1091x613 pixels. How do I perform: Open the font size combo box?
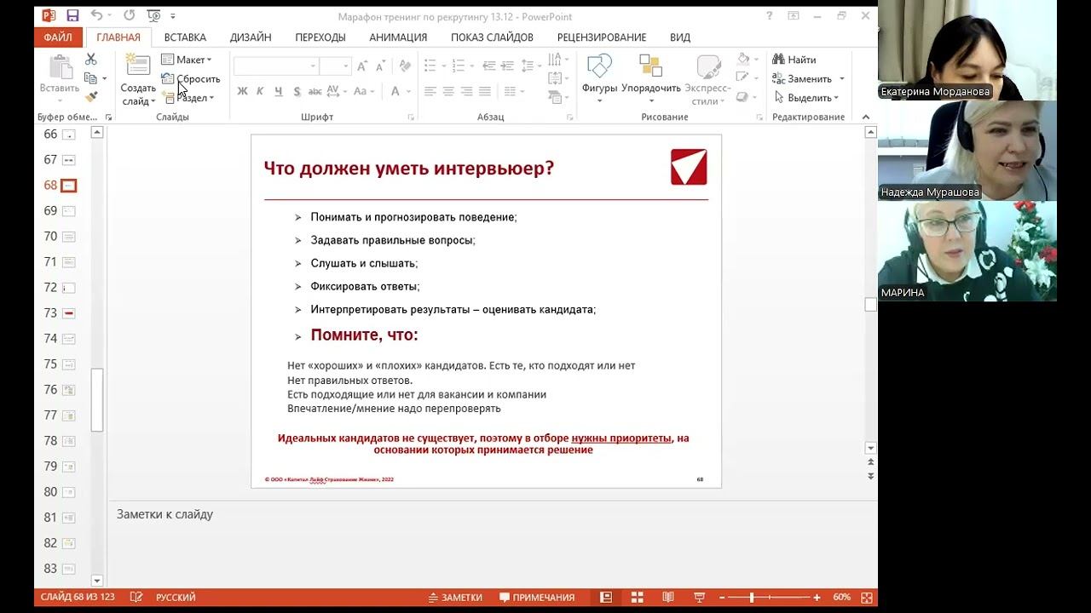point(335,66)
